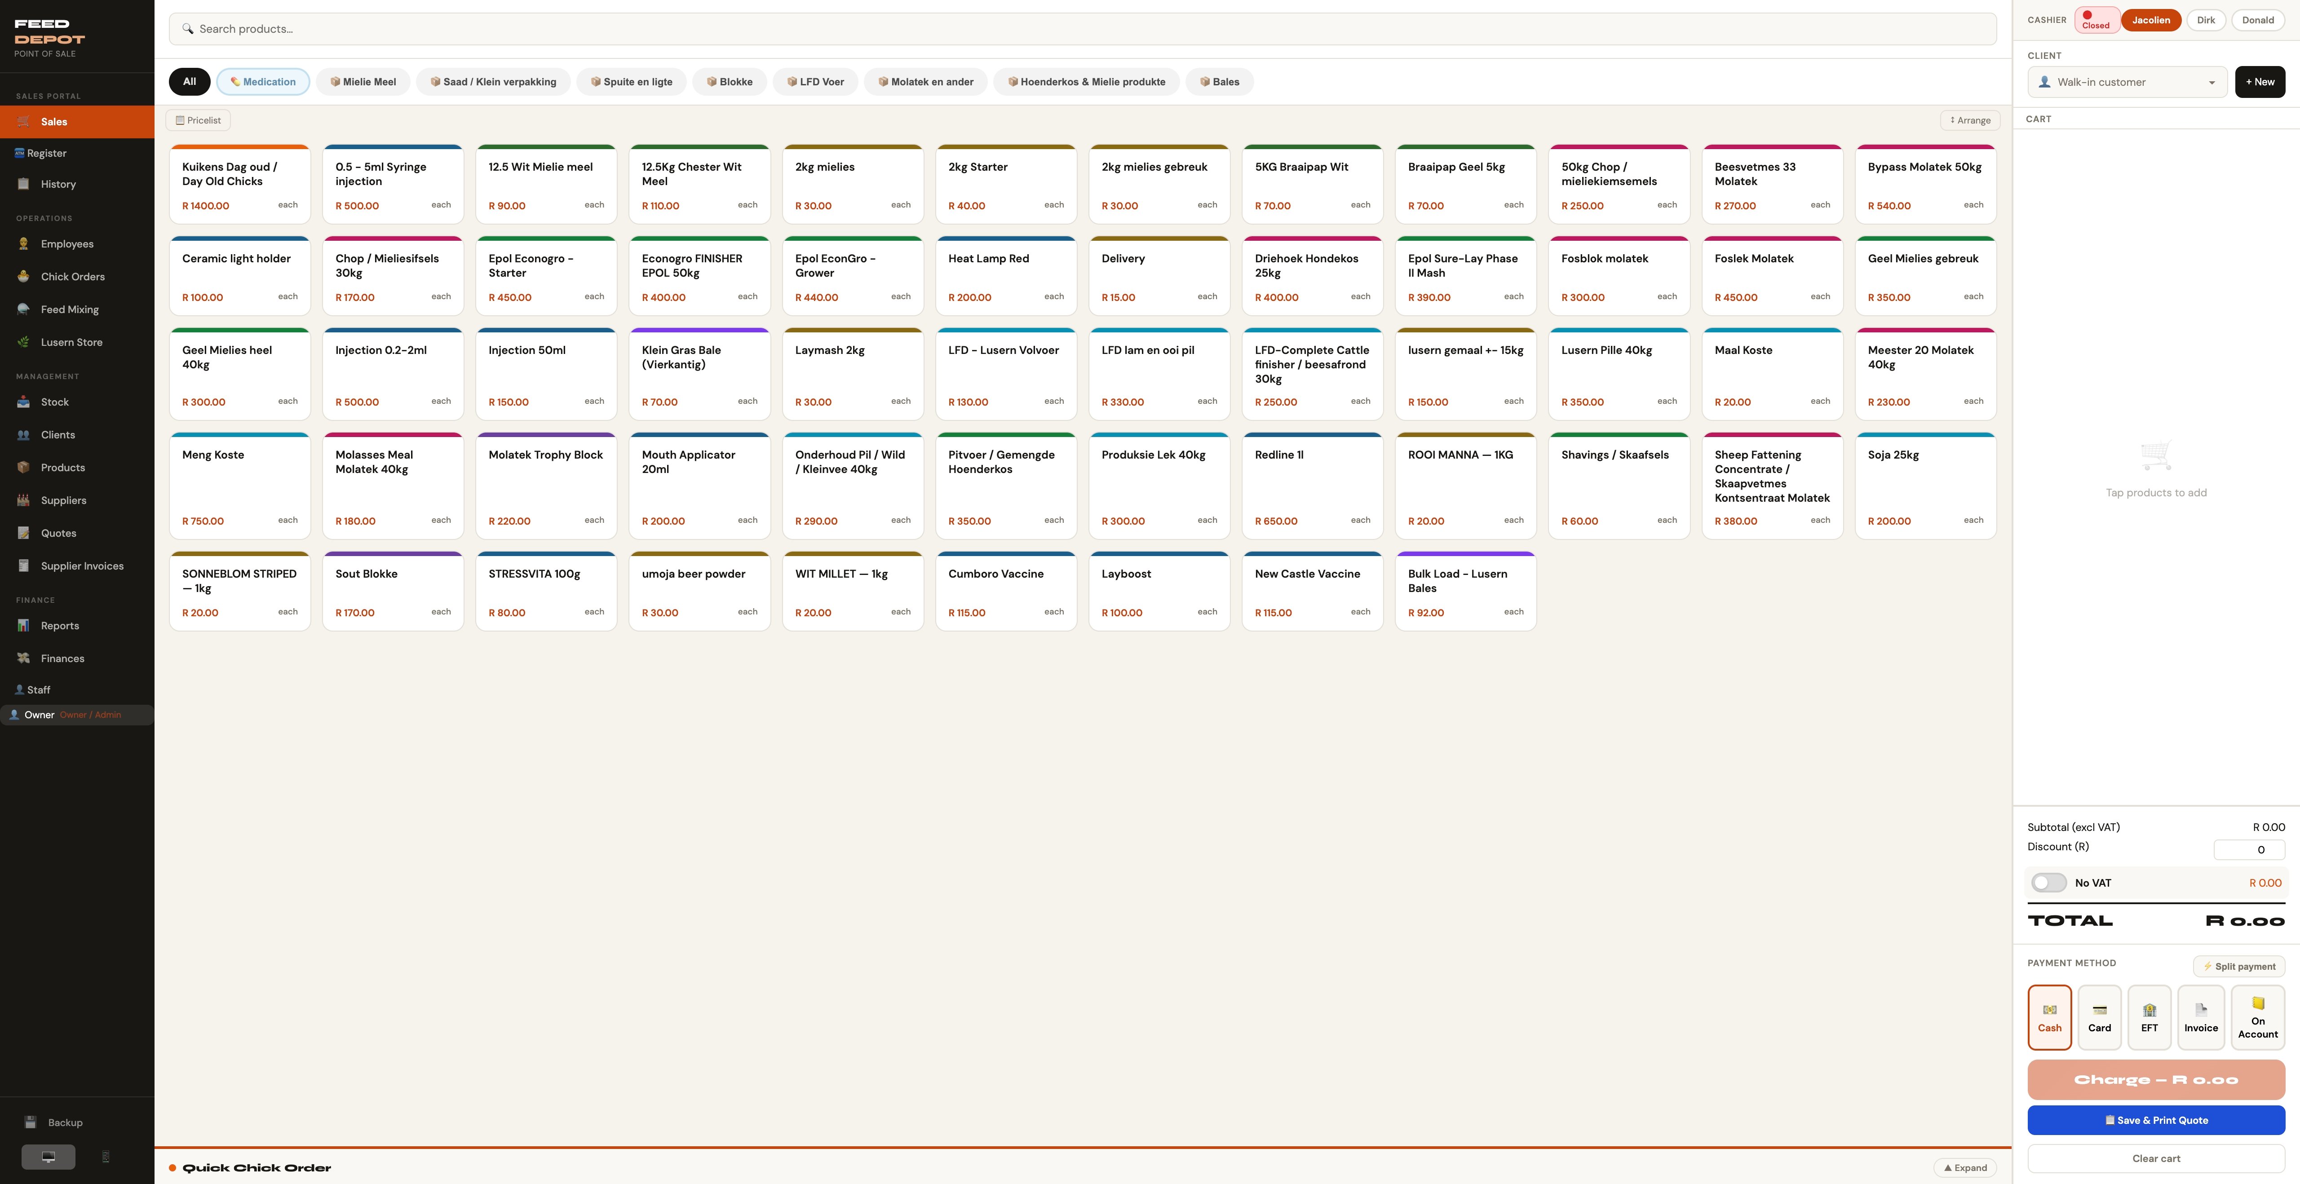Choose EFT as payment method
2300x1184 pixels.
2149,1017
